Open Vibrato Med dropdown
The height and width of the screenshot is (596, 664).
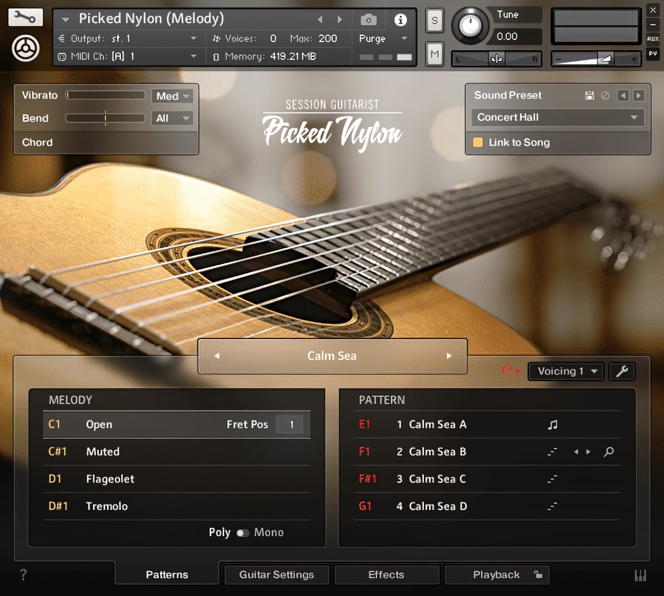[x=173, y=96]
